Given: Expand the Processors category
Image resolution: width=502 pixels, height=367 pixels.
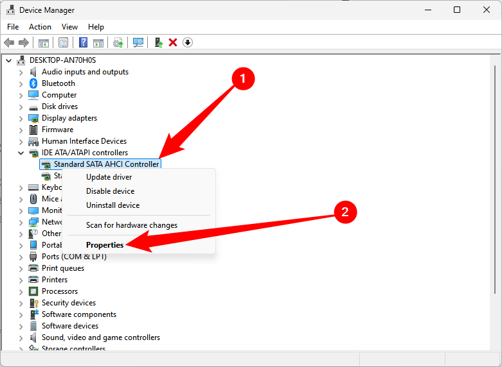Looking at the screenshot, I should click(x=21, y=292).
